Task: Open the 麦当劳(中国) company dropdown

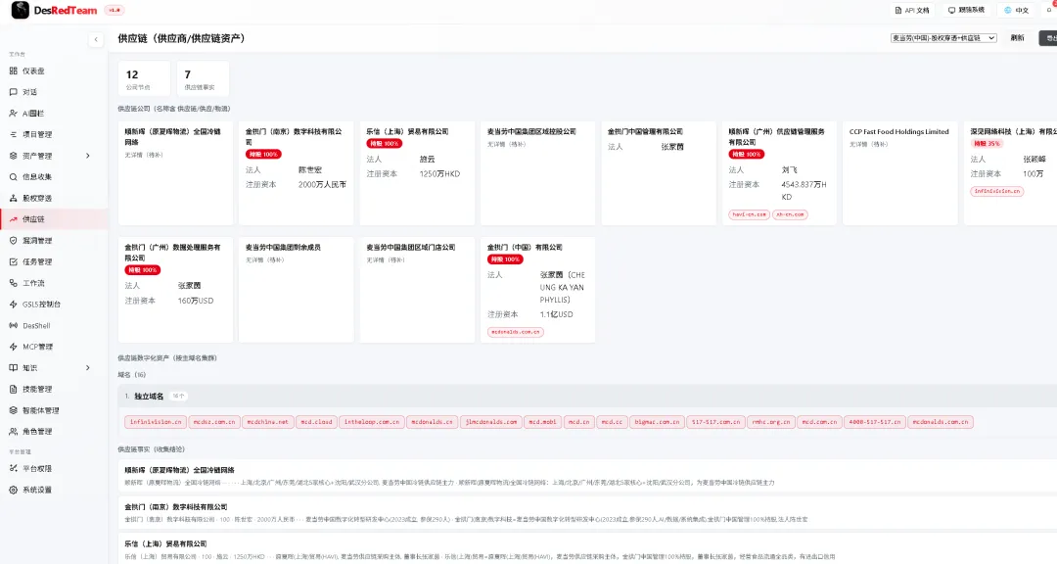Action: coord(943,38)
